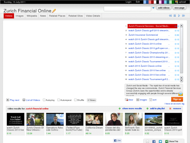Viewport: 190px width, 143px height.
Task: Skip to previous video with rewind icon
Action: coord(170,15)
